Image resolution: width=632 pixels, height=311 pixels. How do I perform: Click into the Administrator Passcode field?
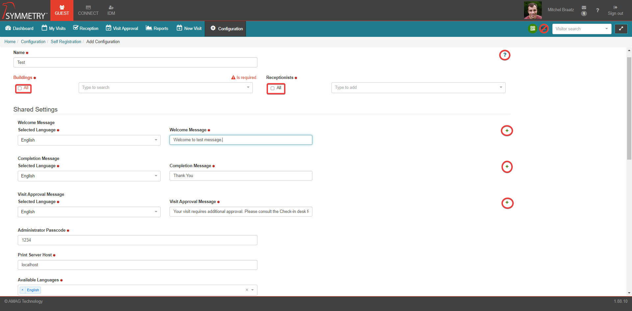coord(137,240)
